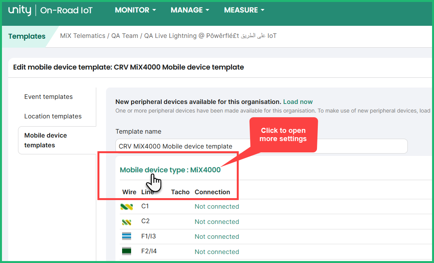Click the F2/I4 line label
This screenshot has width=434, height=263.
pyautogui.click(x=149, y=251)
